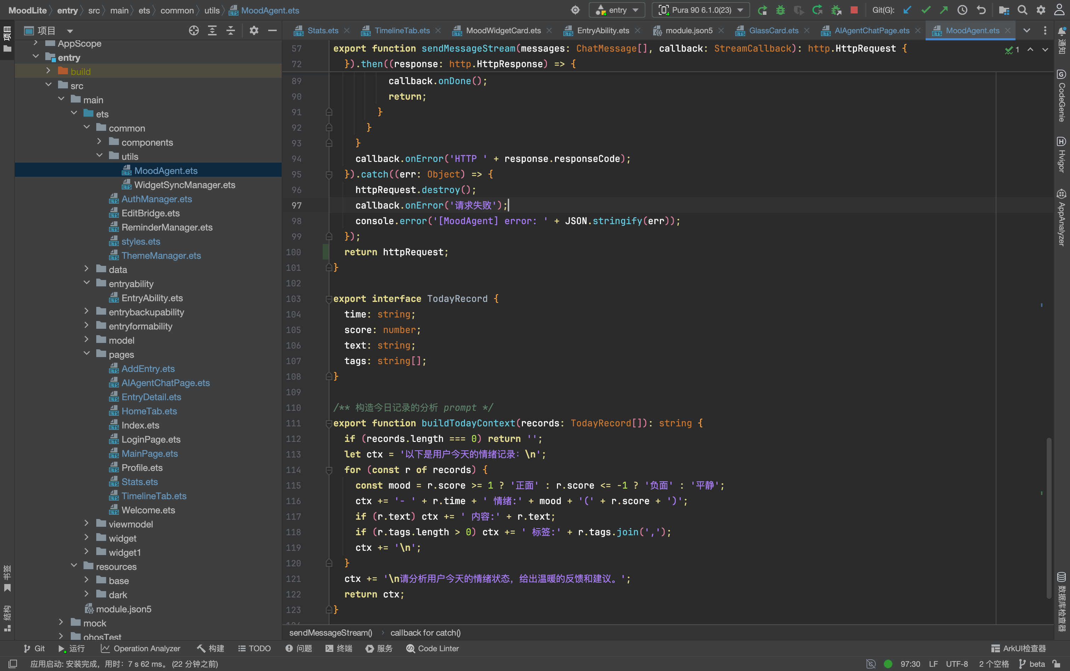Switch to MoodWidgetCard.ets editor tab

tap(503, 31)
